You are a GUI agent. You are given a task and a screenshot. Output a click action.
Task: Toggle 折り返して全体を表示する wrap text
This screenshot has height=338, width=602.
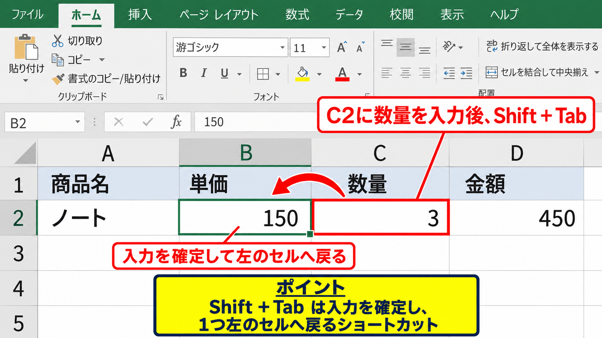(542, 46)
